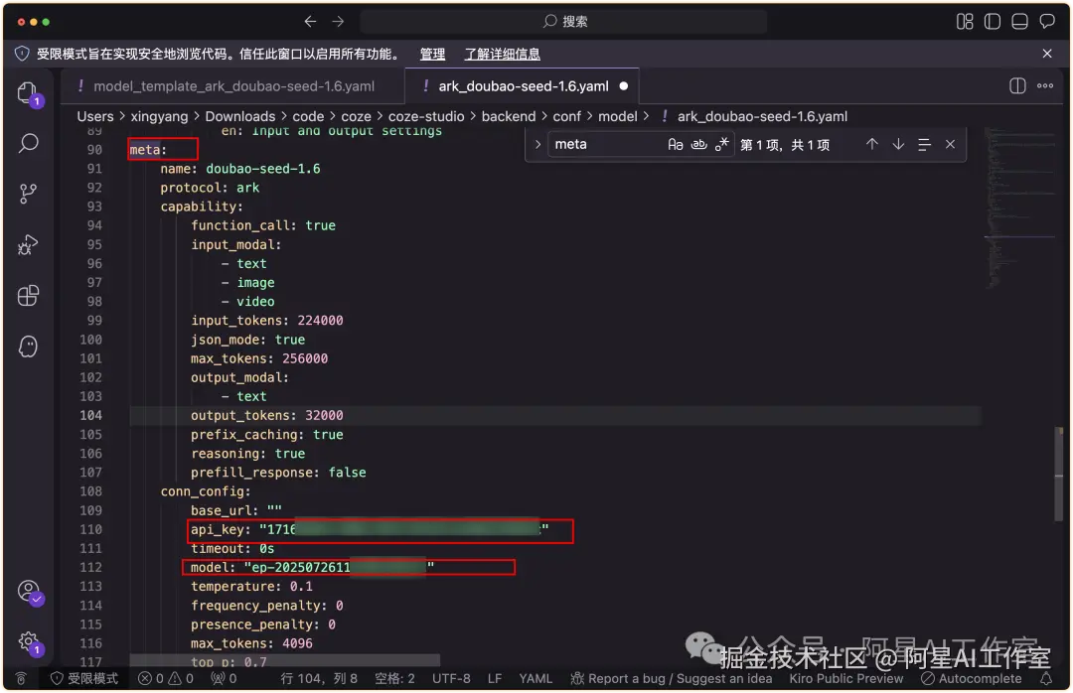The height and width of the screenshot is (693, 1073).
Task: Click the prefill_response: false line
Action: click(278, 472)
